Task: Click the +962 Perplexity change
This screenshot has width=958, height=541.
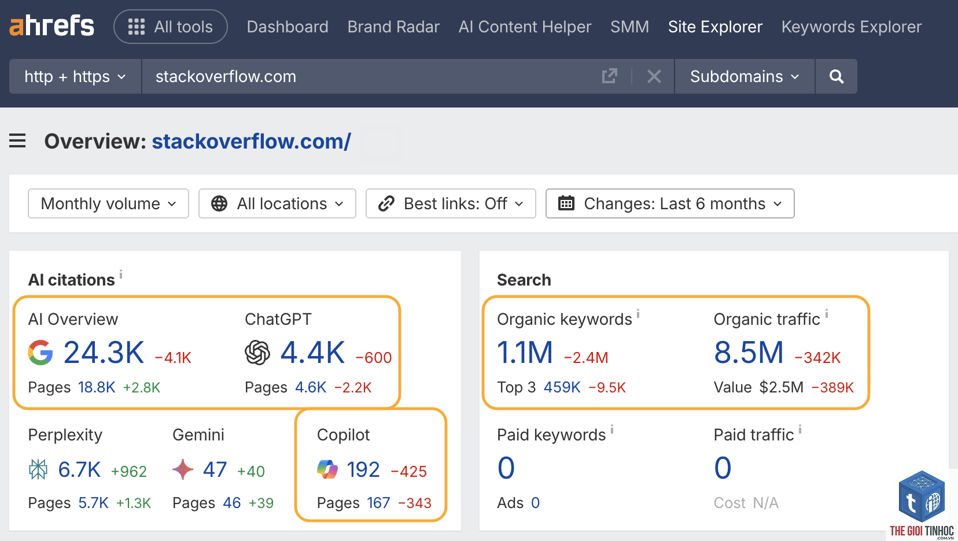Action: point(128,472)
